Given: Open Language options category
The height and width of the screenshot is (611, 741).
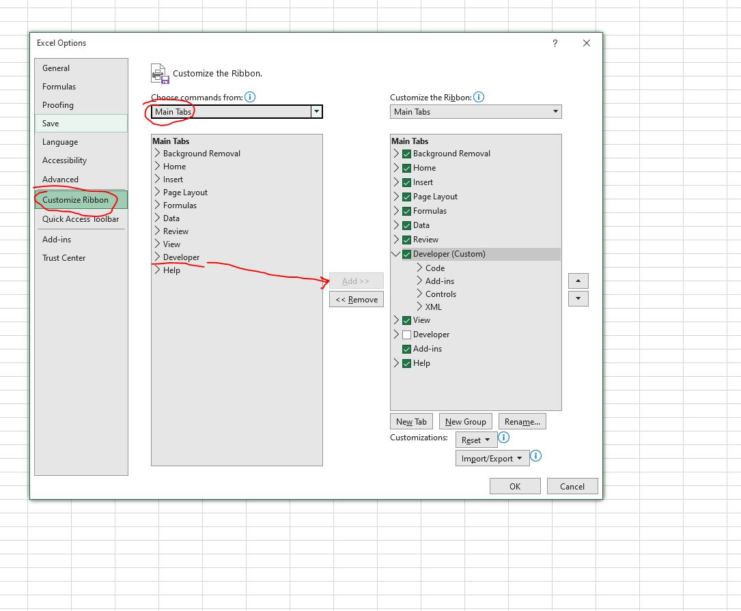Looking at the screenshot, I should [81, 142].
